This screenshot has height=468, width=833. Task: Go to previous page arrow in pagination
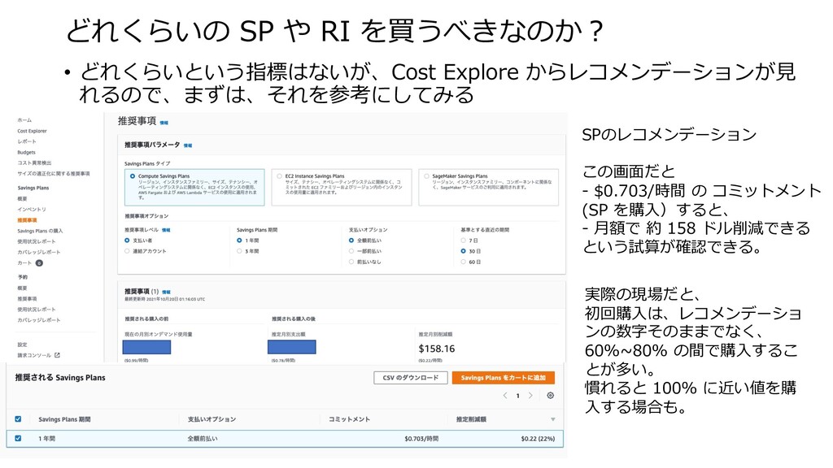tap(505, 396)
